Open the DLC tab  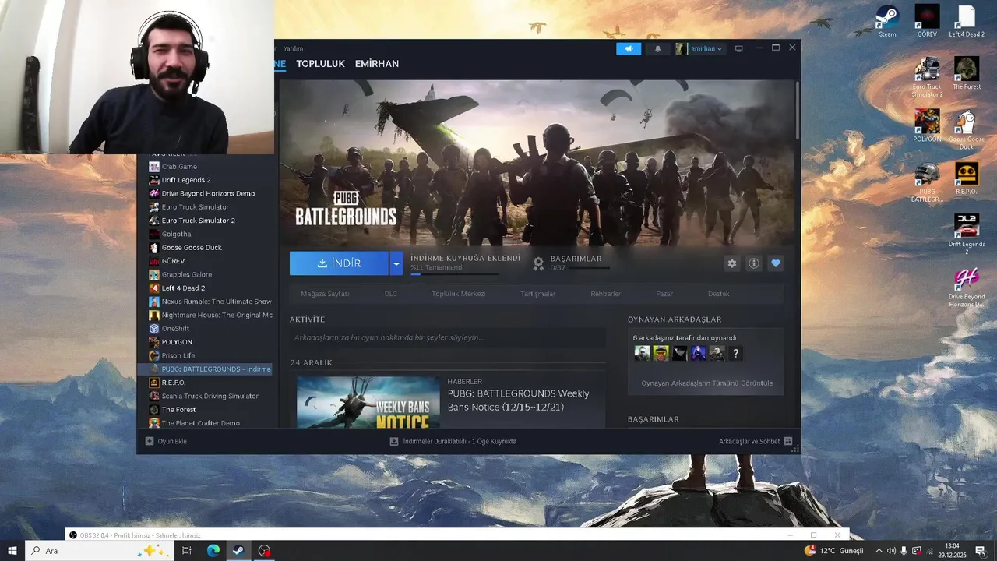(x=390, y=294)
